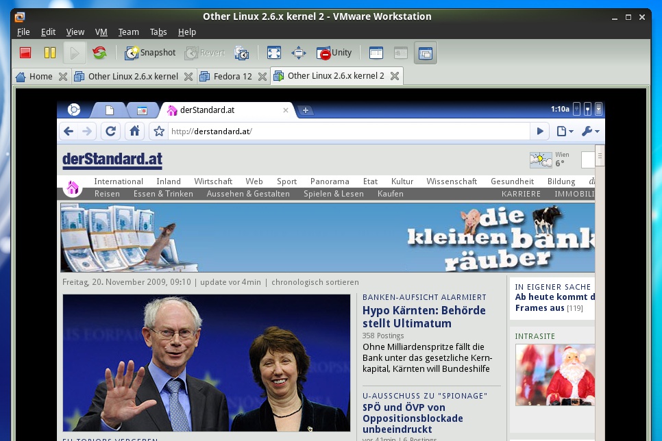Viewport: 662px width, 441px height.
Task: Open the Panorama section
Action: 330,181
